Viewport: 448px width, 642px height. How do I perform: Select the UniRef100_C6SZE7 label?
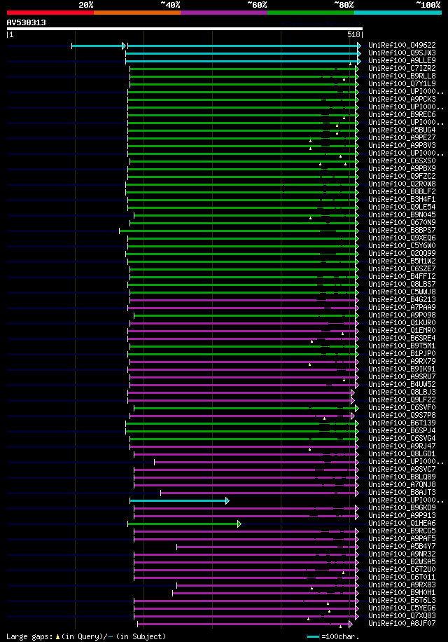tap(402, 269)
